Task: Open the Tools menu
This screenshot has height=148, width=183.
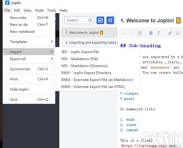Action: [51, 10]
